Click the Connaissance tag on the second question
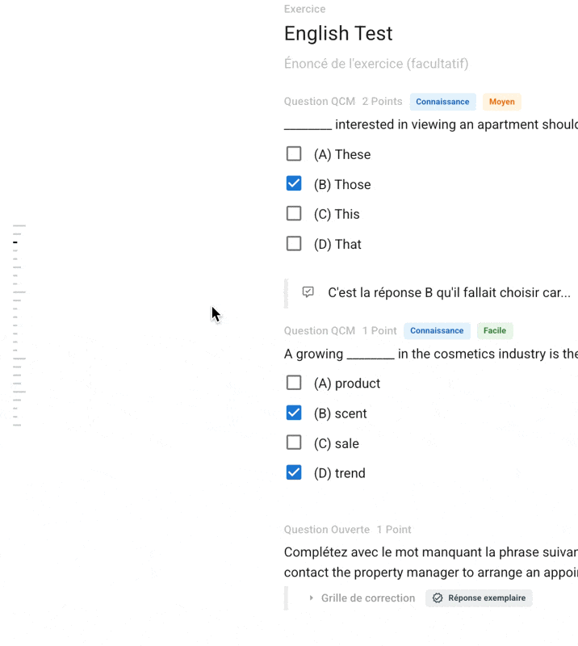 click(437, 331)
